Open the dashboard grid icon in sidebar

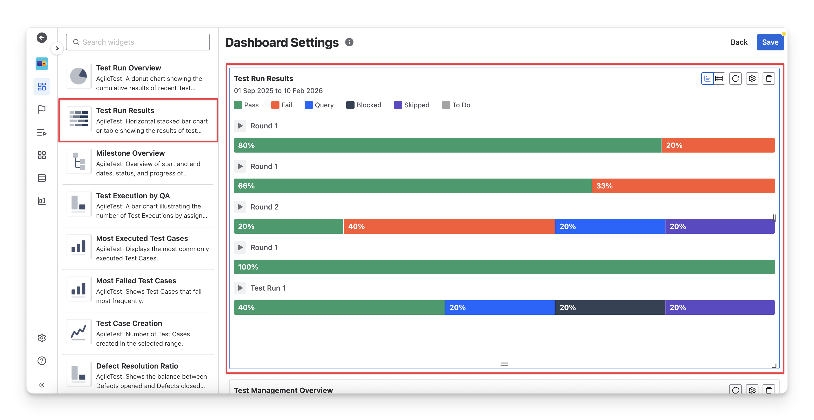pos(42,86)
